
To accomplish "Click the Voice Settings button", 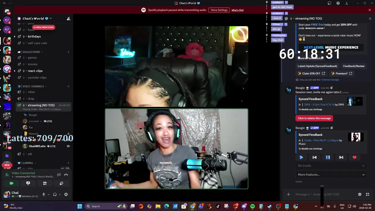I will 219,10.
